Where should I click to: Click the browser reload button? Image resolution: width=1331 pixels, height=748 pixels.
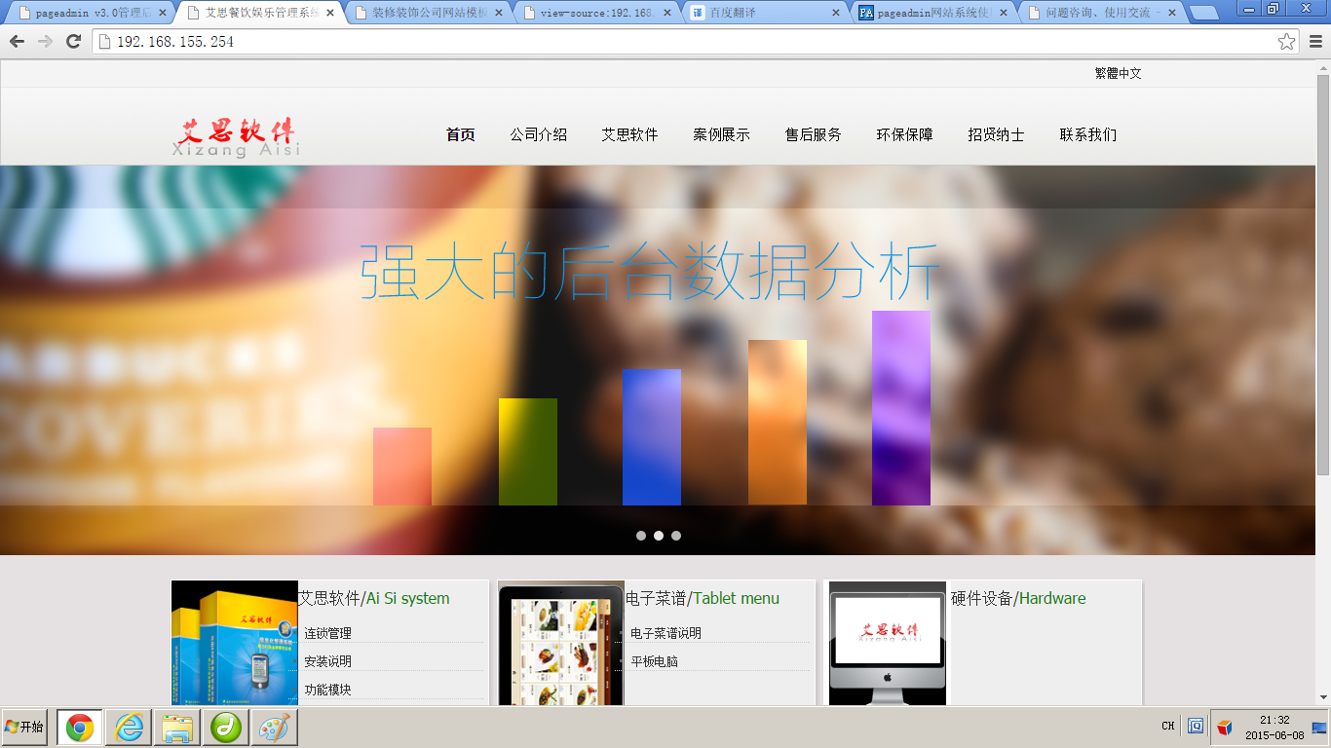[73, 41]
